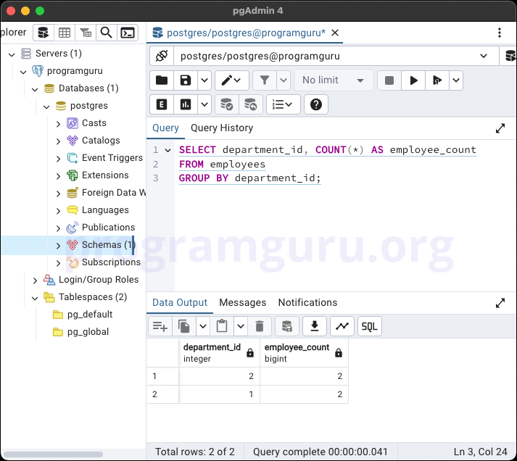Click the Query Tool database icon in the explorer toolbar
517x461 pixels.
coord(44,33)
